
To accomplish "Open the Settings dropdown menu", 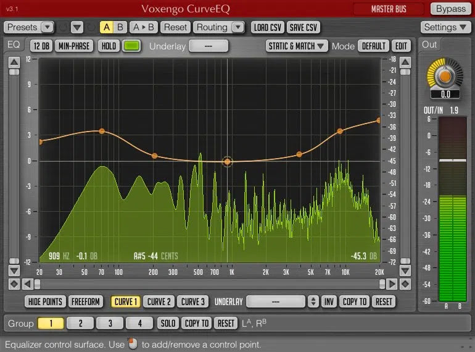I will (444, 27).
